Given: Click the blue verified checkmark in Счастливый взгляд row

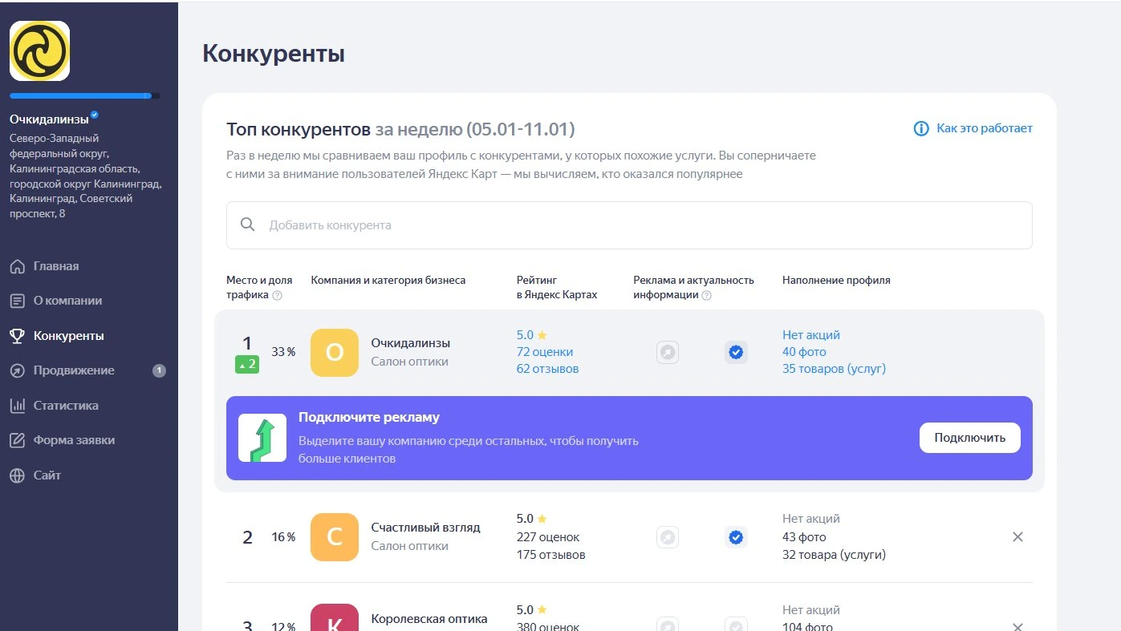Looking at the screenshot, I should tap(736, 537).
